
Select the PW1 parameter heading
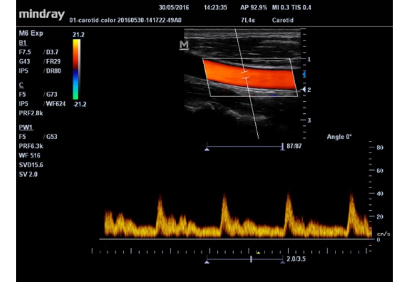pos(26,127)
